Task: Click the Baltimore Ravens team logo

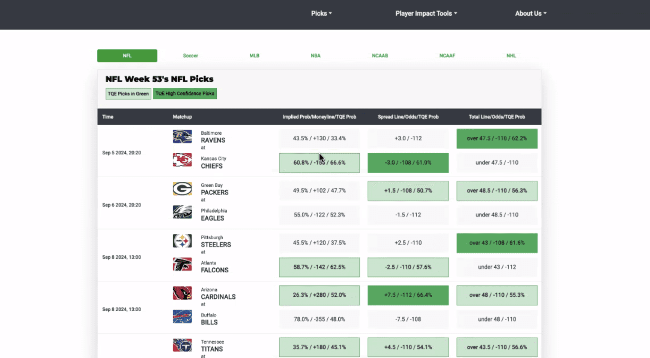Action: (x=182, y=136)
